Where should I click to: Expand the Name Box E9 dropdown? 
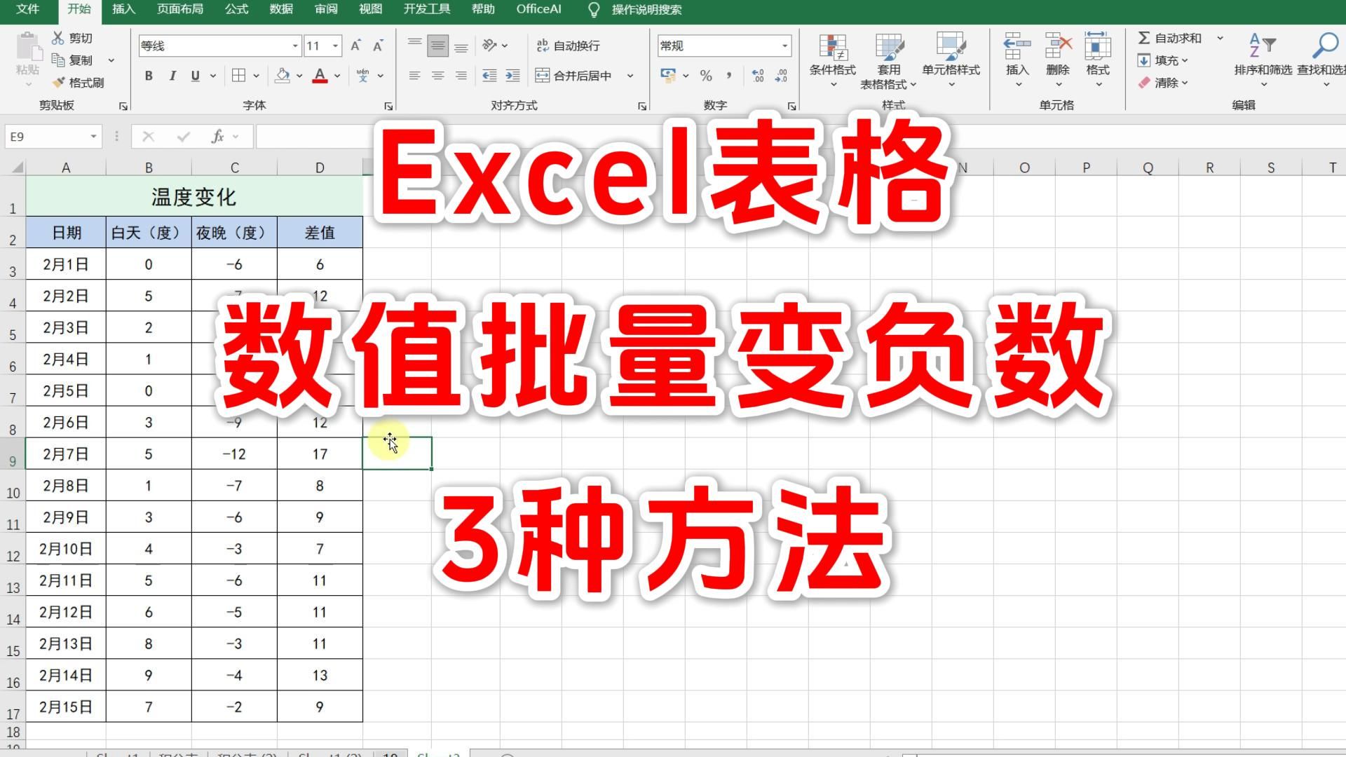pos(93,136)
